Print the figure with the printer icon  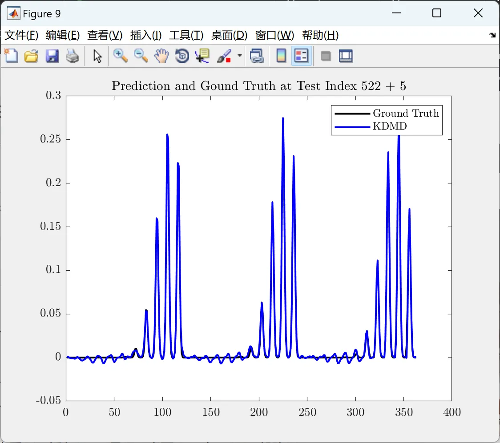[x=73, y=56]
